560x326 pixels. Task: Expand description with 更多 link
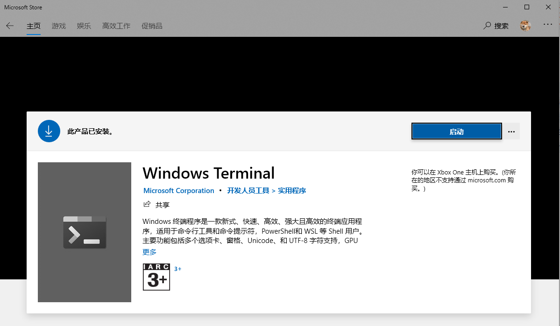pyautogui.click(x=149, y=252)
